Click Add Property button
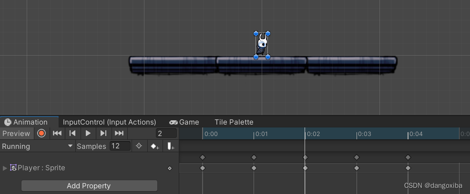 coord(89,185)
